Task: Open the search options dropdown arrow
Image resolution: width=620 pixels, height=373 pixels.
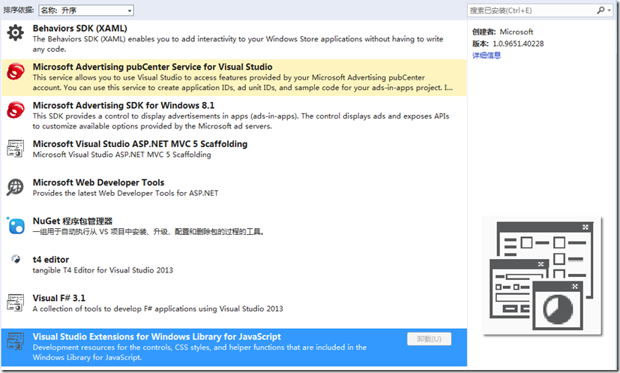Action: [x=610, y=11]
